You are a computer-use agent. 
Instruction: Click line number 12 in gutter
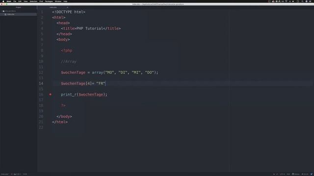click(41, 72)
